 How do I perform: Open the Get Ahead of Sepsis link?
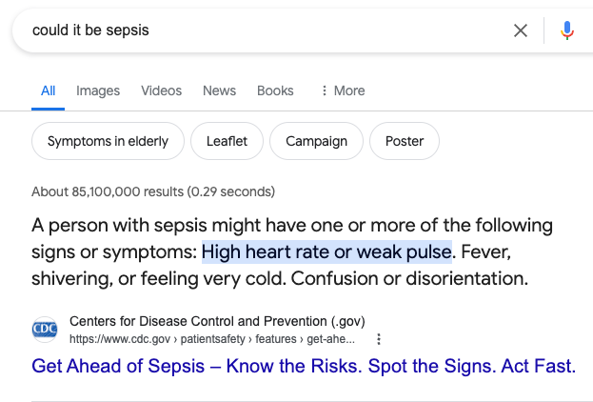[x=304, y=366]
